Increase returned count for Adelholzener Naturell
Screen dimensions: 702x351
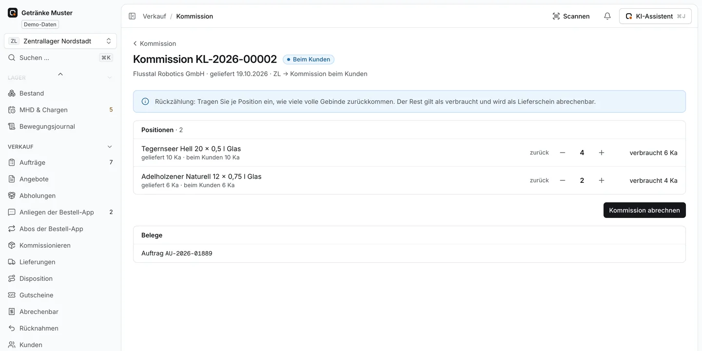(x=602, y=180)
